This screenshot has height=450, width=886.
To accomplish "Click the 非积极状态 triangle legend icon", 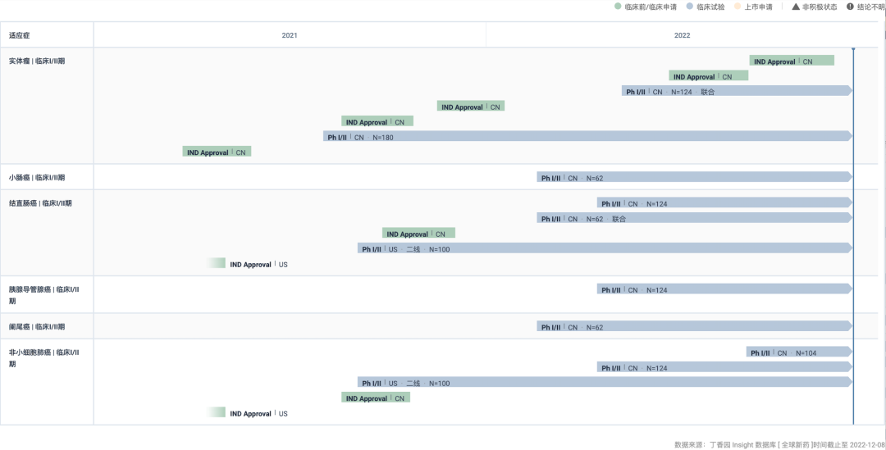I will tap(796, 7).
